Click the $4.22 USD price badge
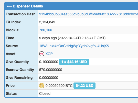Viewport: 138px width, 103px height. [x=84, y=86]
